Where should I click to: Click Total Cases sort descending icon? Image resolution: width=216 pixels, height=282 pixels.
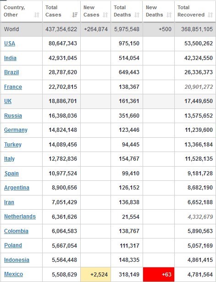click(75, 15)
